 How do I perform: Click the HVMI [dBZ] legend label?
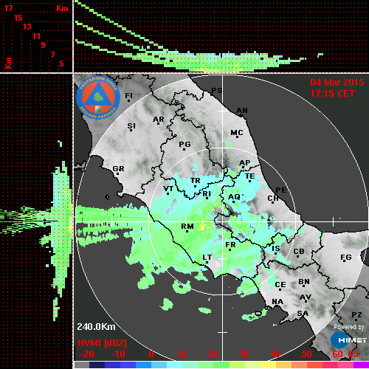point(102,343)
